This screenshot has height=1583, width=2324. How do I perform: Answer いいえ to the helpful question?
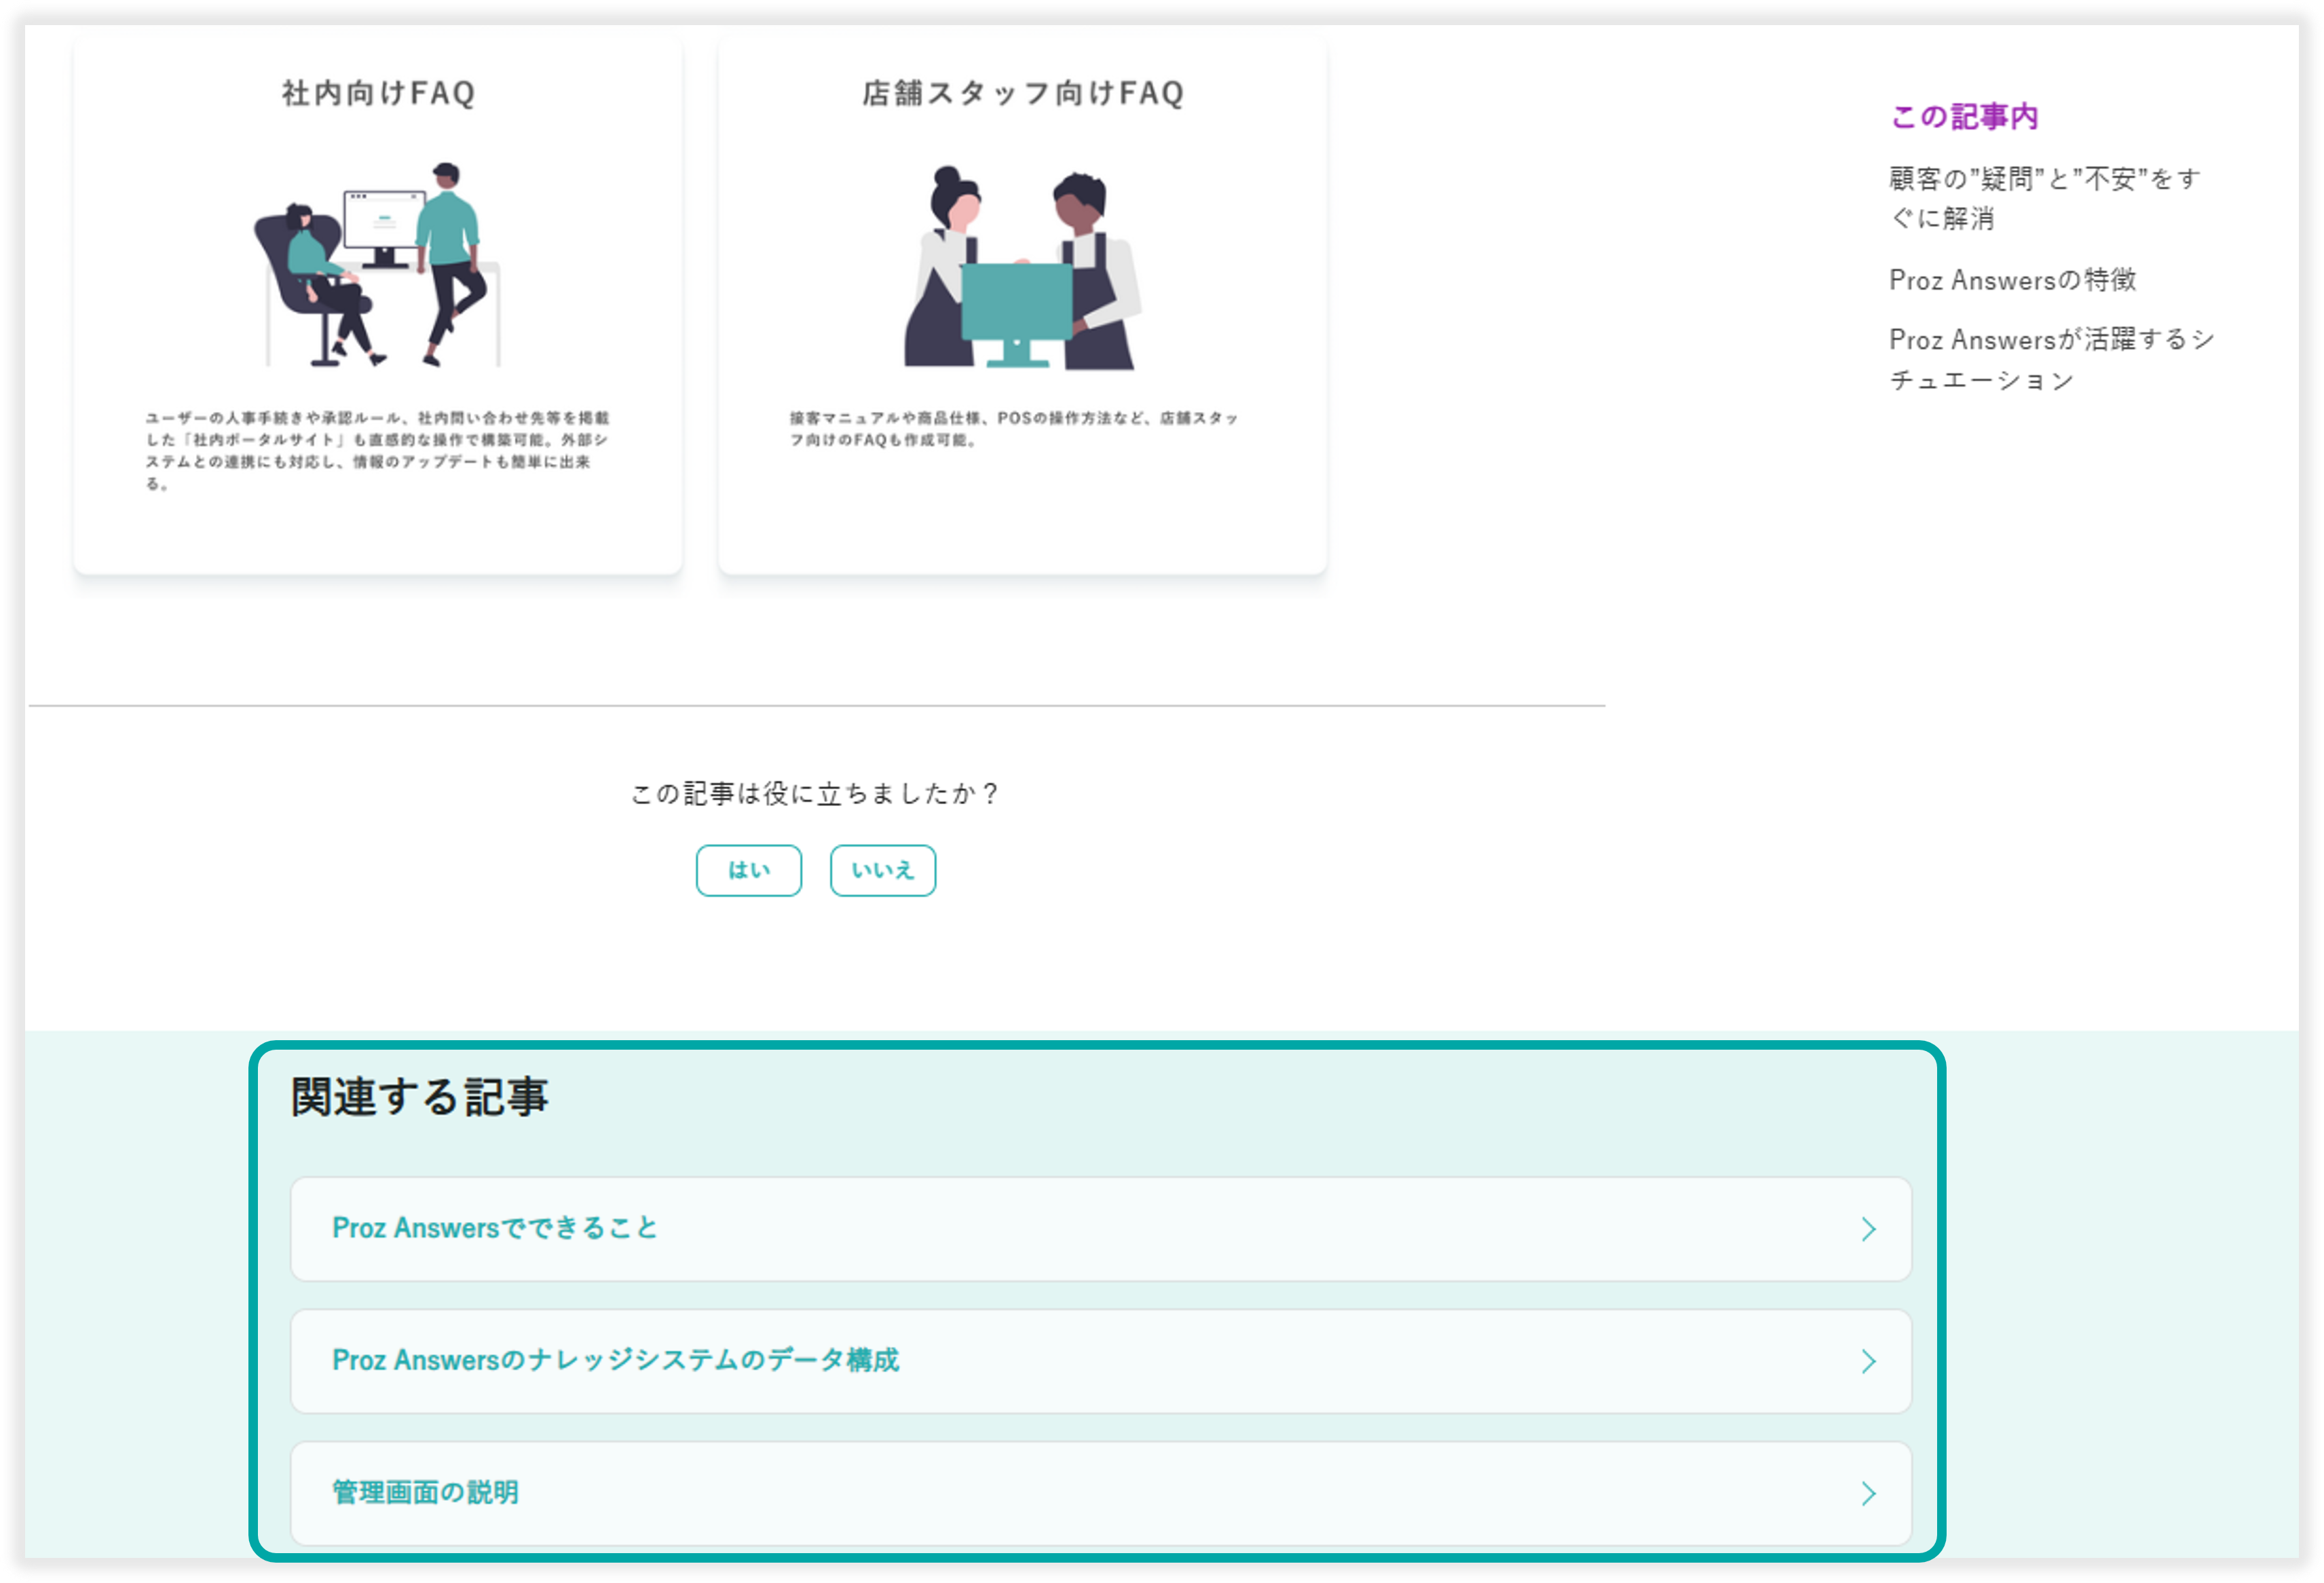pyautogui.click(x=882, y=870)
